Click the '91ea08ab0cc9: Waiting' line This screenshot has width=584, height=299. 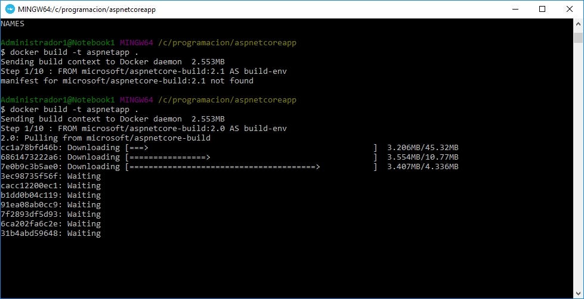(51, 204)
